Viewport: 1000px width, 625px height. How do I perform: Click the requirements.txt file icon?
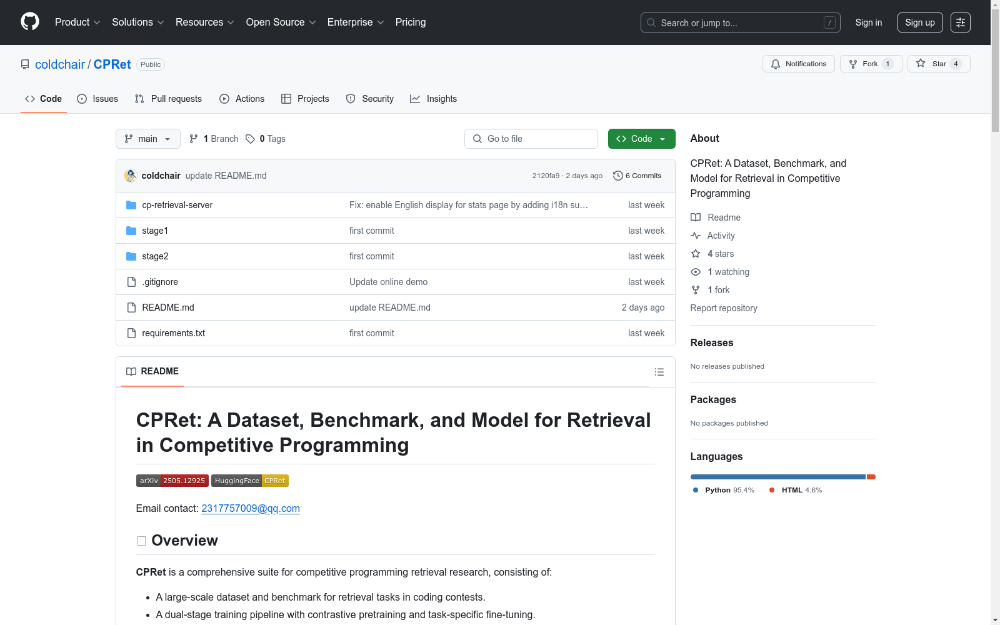(x=131, y=333)
